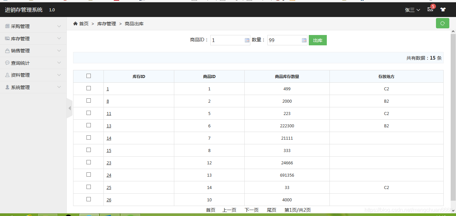Image resolution: width=456 pixels, height=216 pixels.
Task: Click the T-shirt skin theme icon
Action: (x=443, y=10)
